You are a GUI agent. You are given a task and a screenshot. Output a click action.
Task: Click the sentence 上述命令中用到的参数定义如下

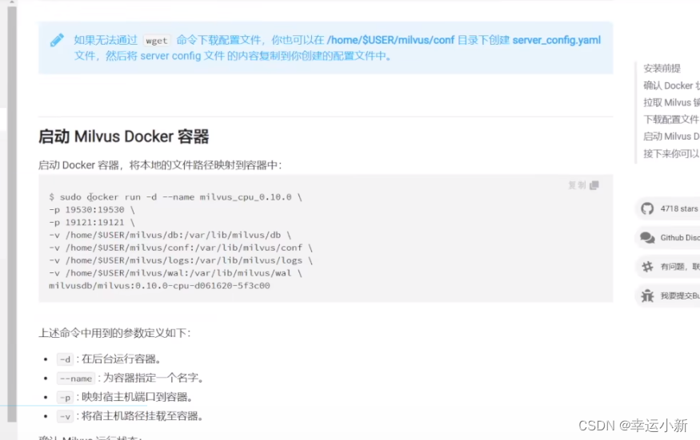pos(114,333)
